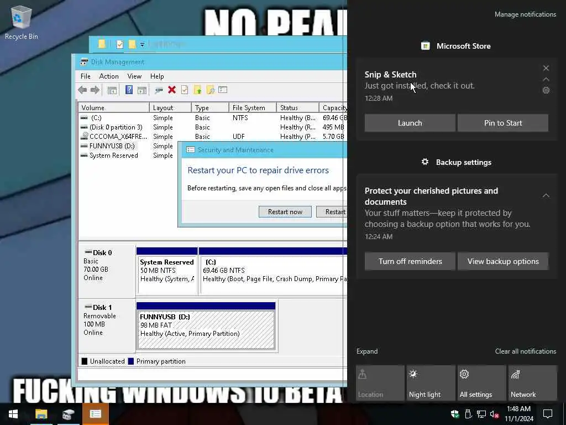
Task: Open File Explorer from the taskbar
Action: pyautogui.click(x=41, y=414)
